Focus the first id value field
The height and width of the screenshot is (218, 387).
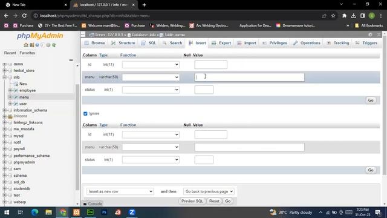[211, 65]
